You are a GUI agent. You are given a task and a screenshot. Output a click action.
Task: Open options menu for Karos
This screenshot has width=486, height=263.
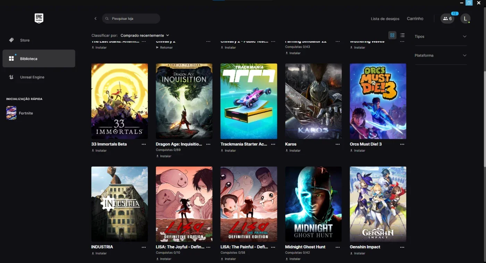click(338, 144)
